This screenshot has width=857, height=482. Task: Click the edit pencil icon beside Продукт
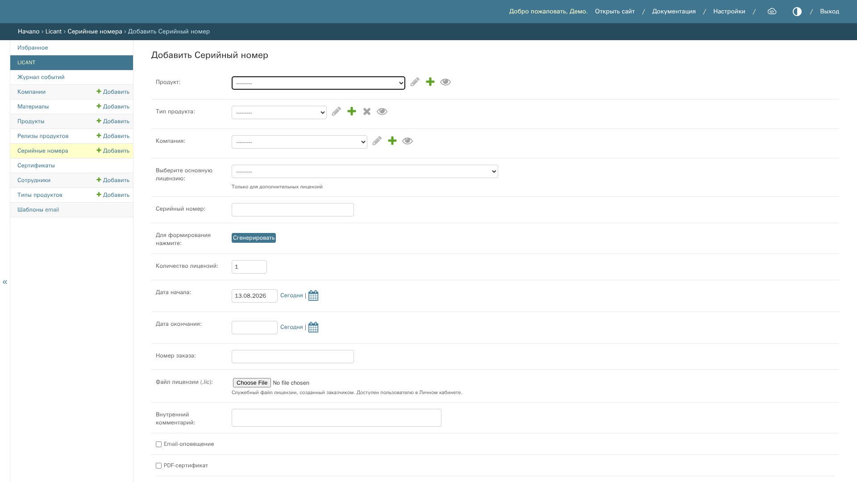[x=415, y=82]
